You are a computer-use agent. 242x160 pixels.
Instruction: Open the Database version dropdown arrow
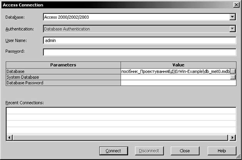(x=232, y=17)
